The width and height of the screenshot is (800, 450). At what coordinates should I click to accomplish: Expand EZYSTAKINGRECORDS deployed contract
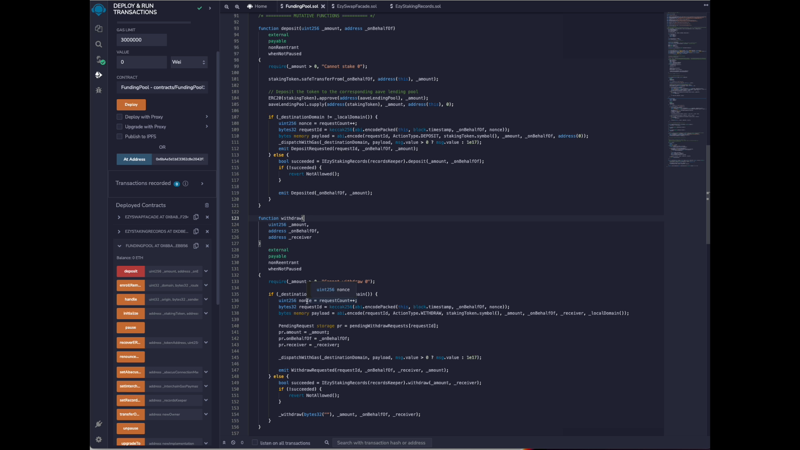coord(119,232)
